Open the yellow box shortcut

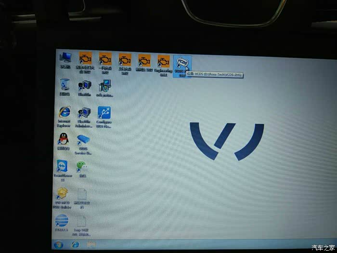click(x=62, y=198)
